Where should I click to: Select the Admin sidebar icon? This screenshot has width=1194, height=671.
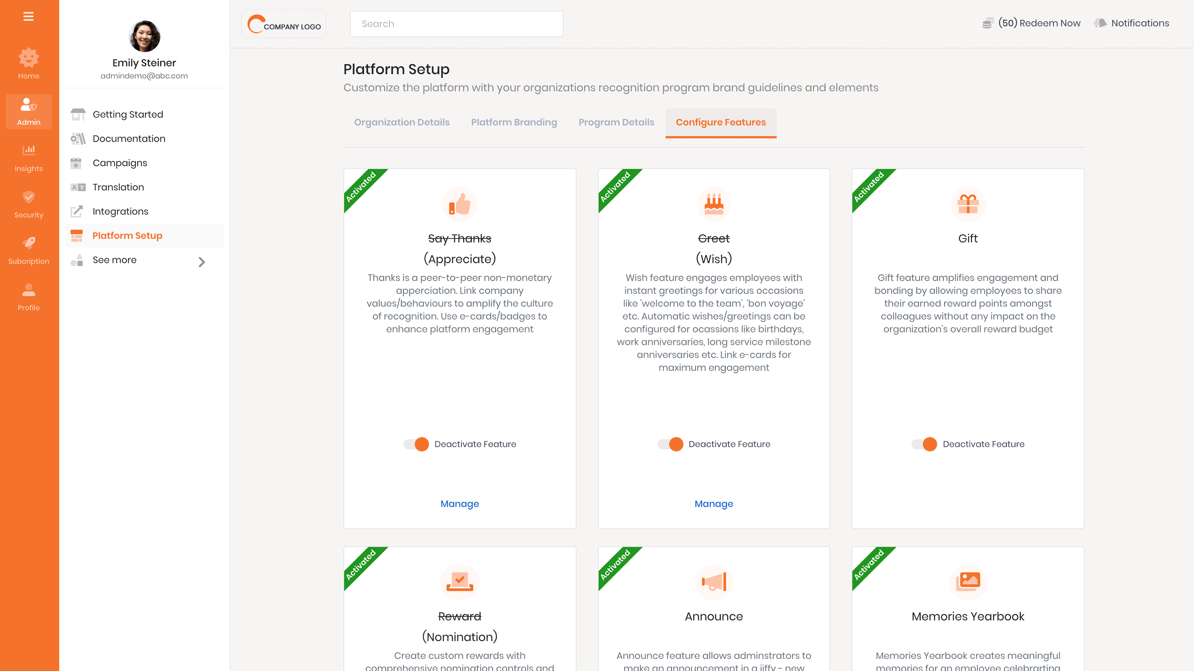click(x=29, y=112)
